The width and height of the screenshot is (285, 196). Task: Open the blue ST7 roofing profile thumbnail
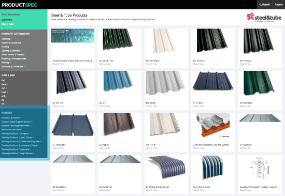pos(118,81)
